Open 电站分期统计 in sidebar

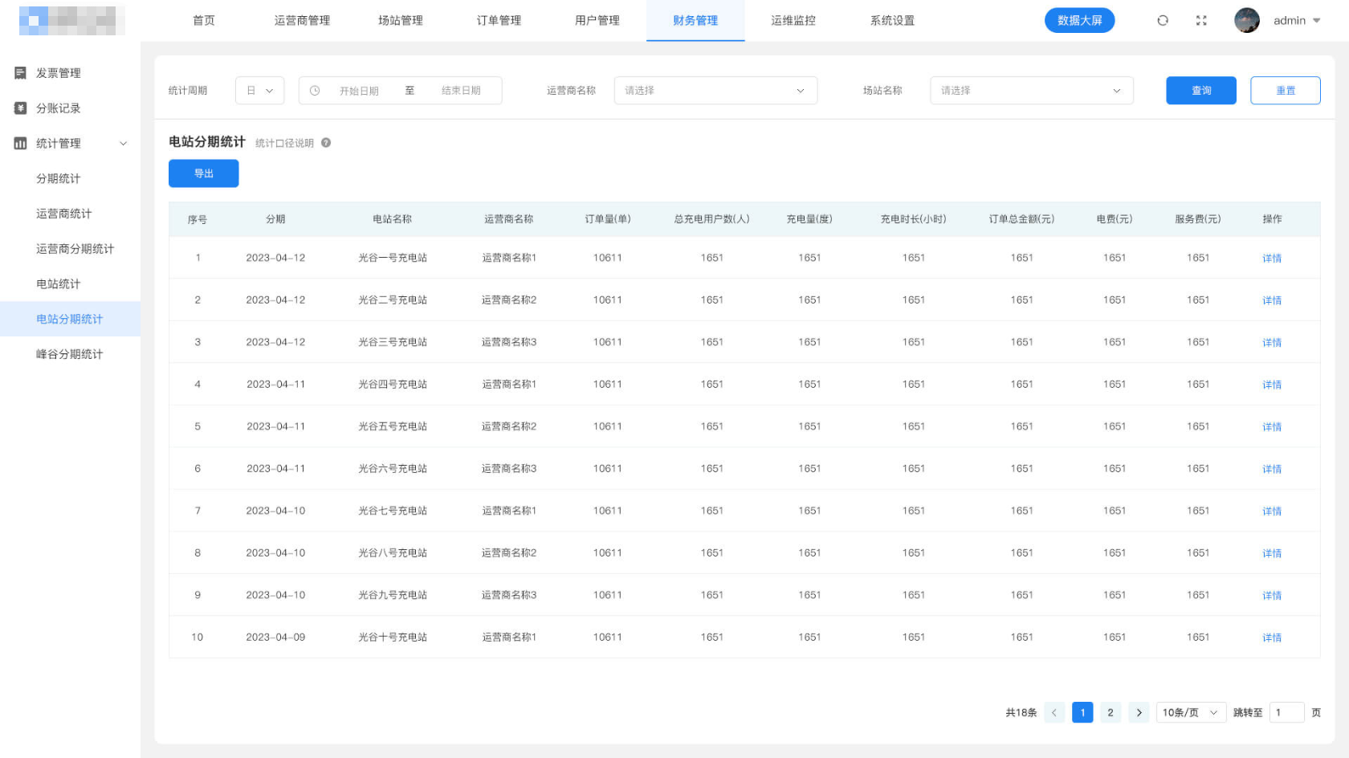pyautogui.click(x=70, y=319)
